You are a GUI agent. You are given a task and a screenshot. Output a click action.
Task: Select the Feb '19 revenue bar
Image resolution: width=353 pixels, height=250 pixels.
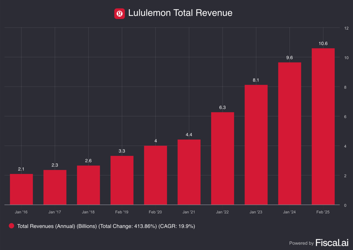[122, 180]
